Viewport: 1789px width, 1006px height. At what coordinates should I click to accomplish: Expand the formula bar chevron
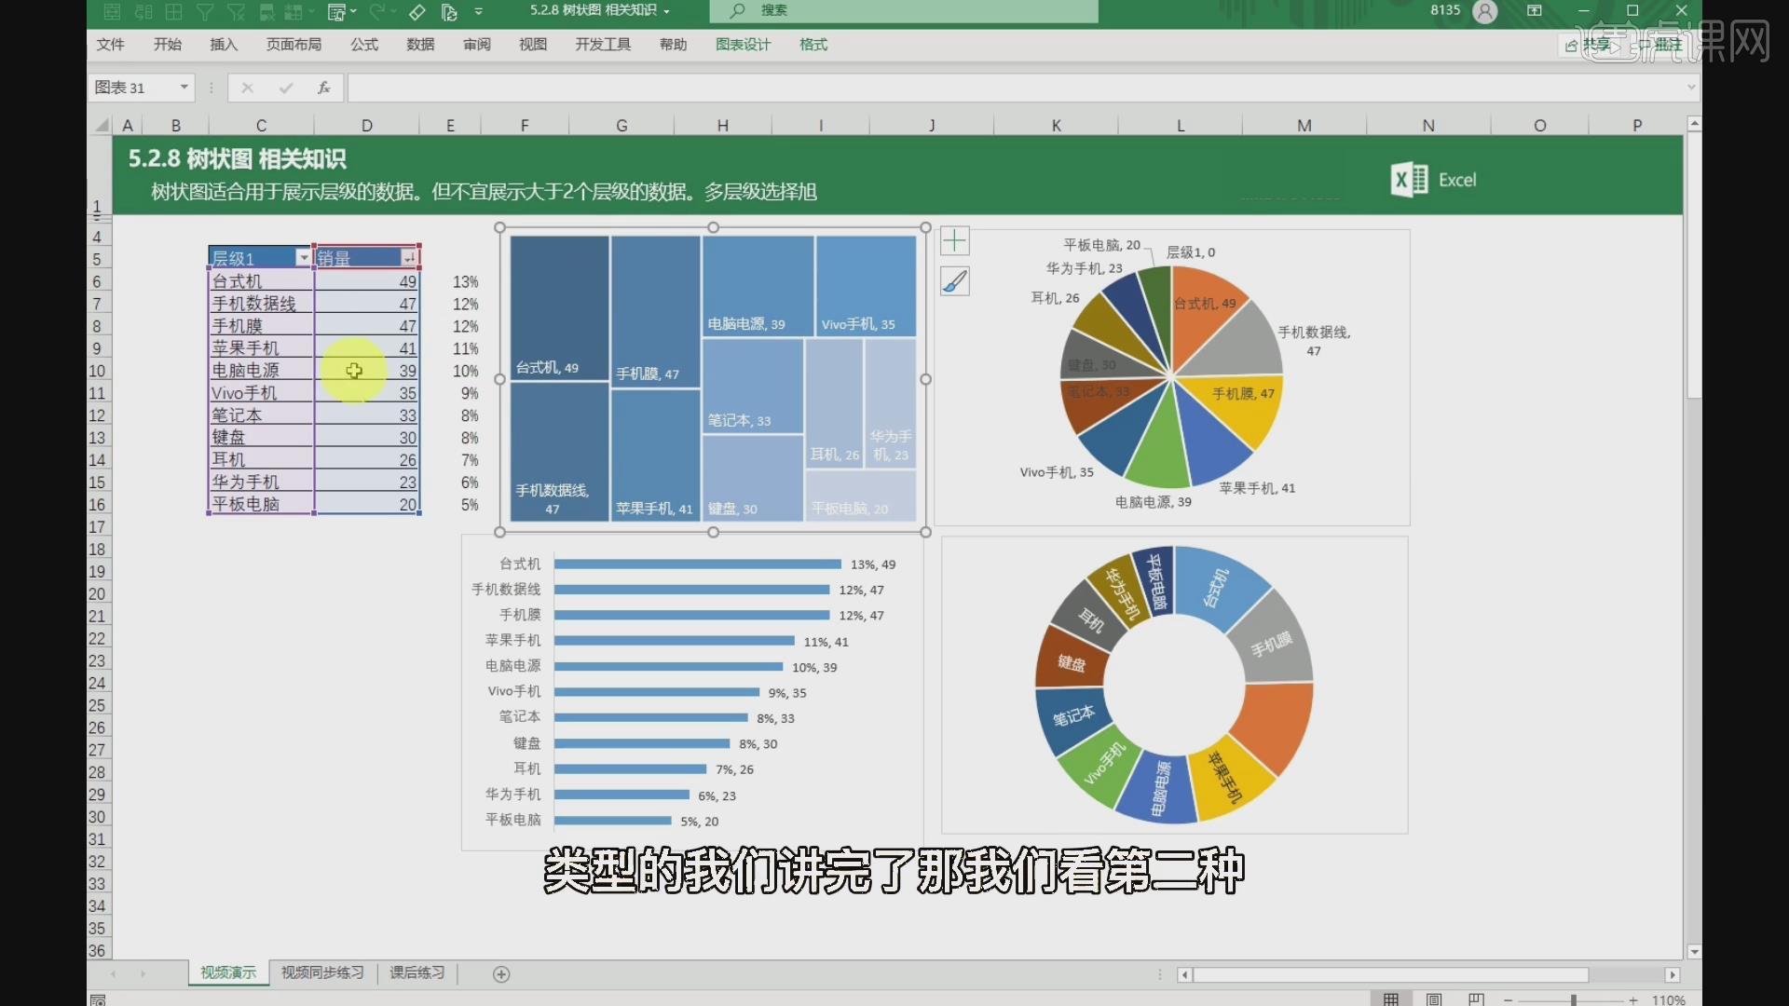1691,88
